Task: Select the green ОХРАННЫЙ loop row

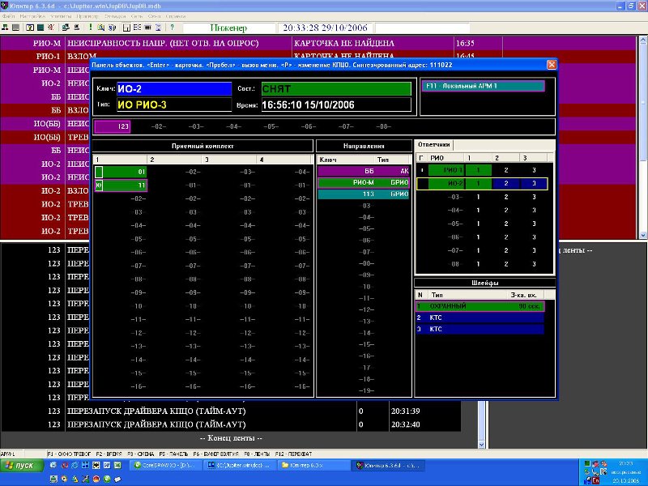Action: (480, 306)
